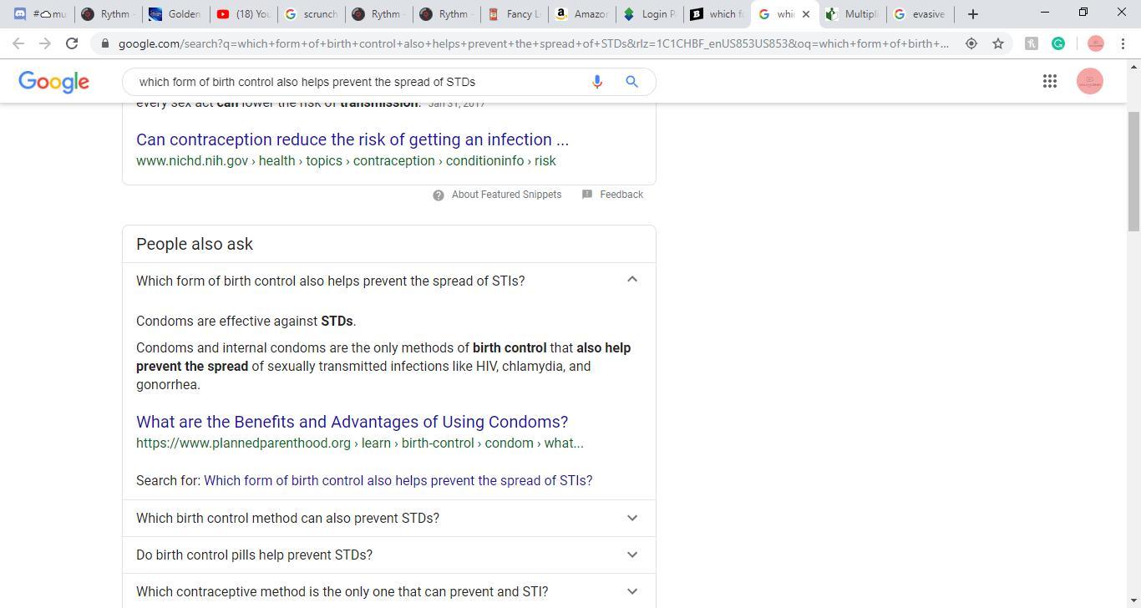Switch to the scrunch Google tab
The height and width of the screenshot is (608, 1141).
coord(311,14)
